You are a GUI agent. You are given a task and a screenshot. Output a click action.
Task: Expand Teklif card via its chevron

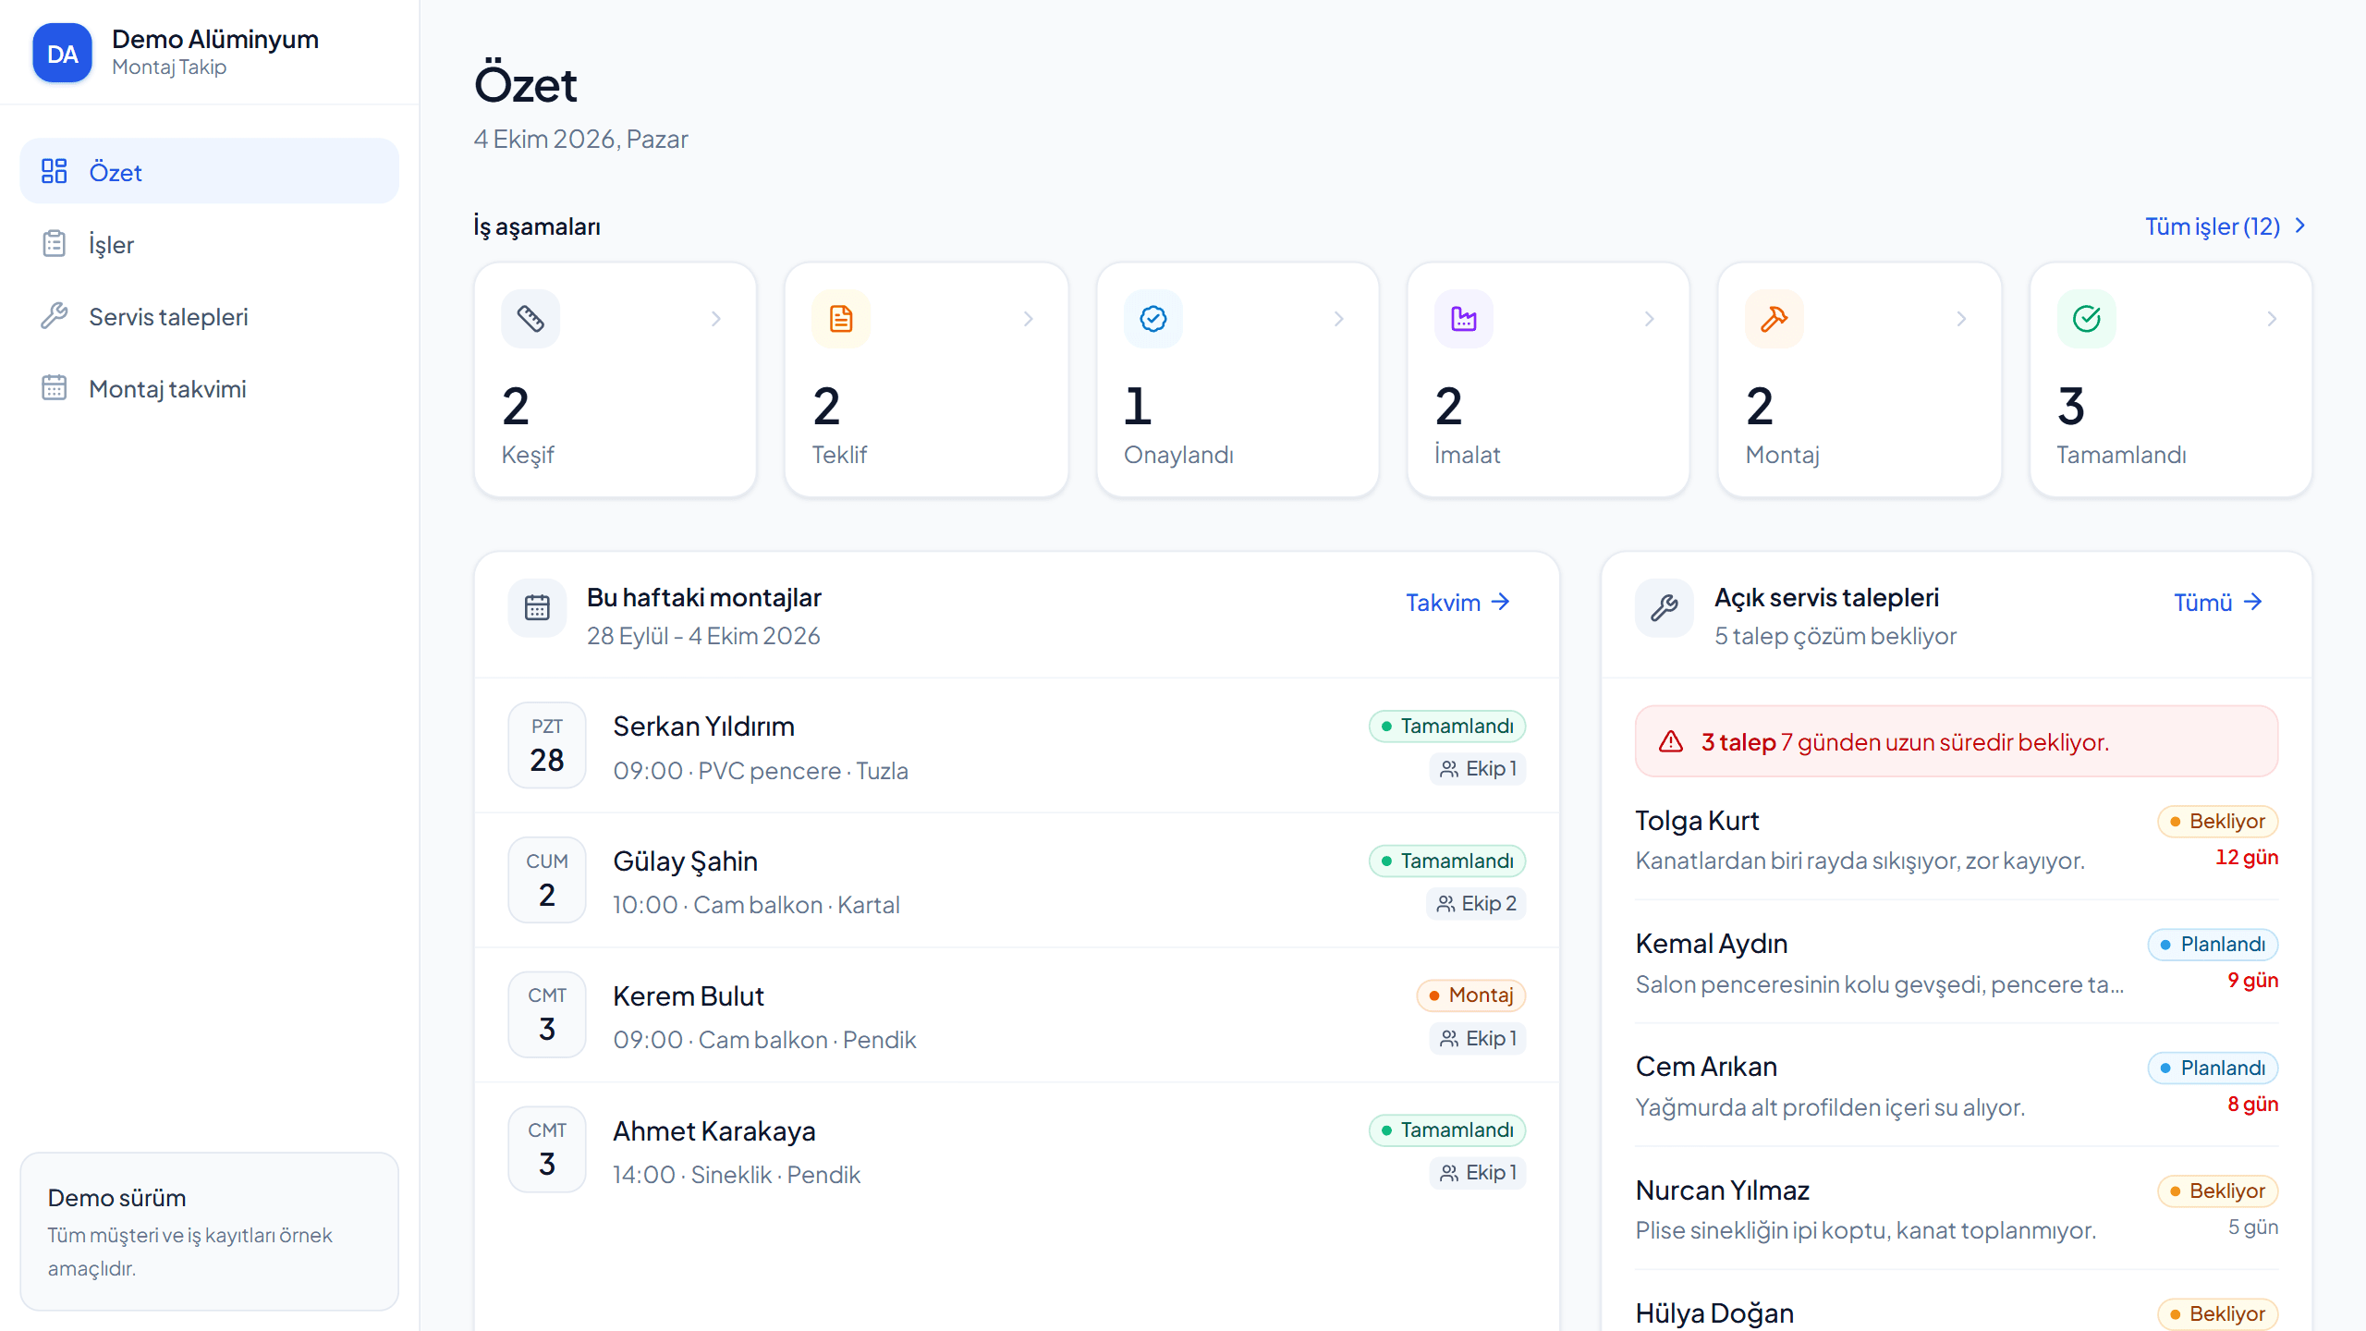click(1028, 319)
